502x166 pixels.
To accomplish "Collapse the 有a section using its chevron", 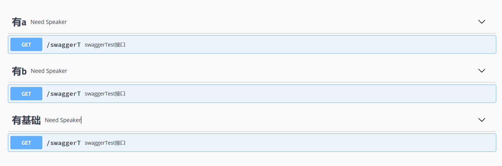I will tap(482, 22).
